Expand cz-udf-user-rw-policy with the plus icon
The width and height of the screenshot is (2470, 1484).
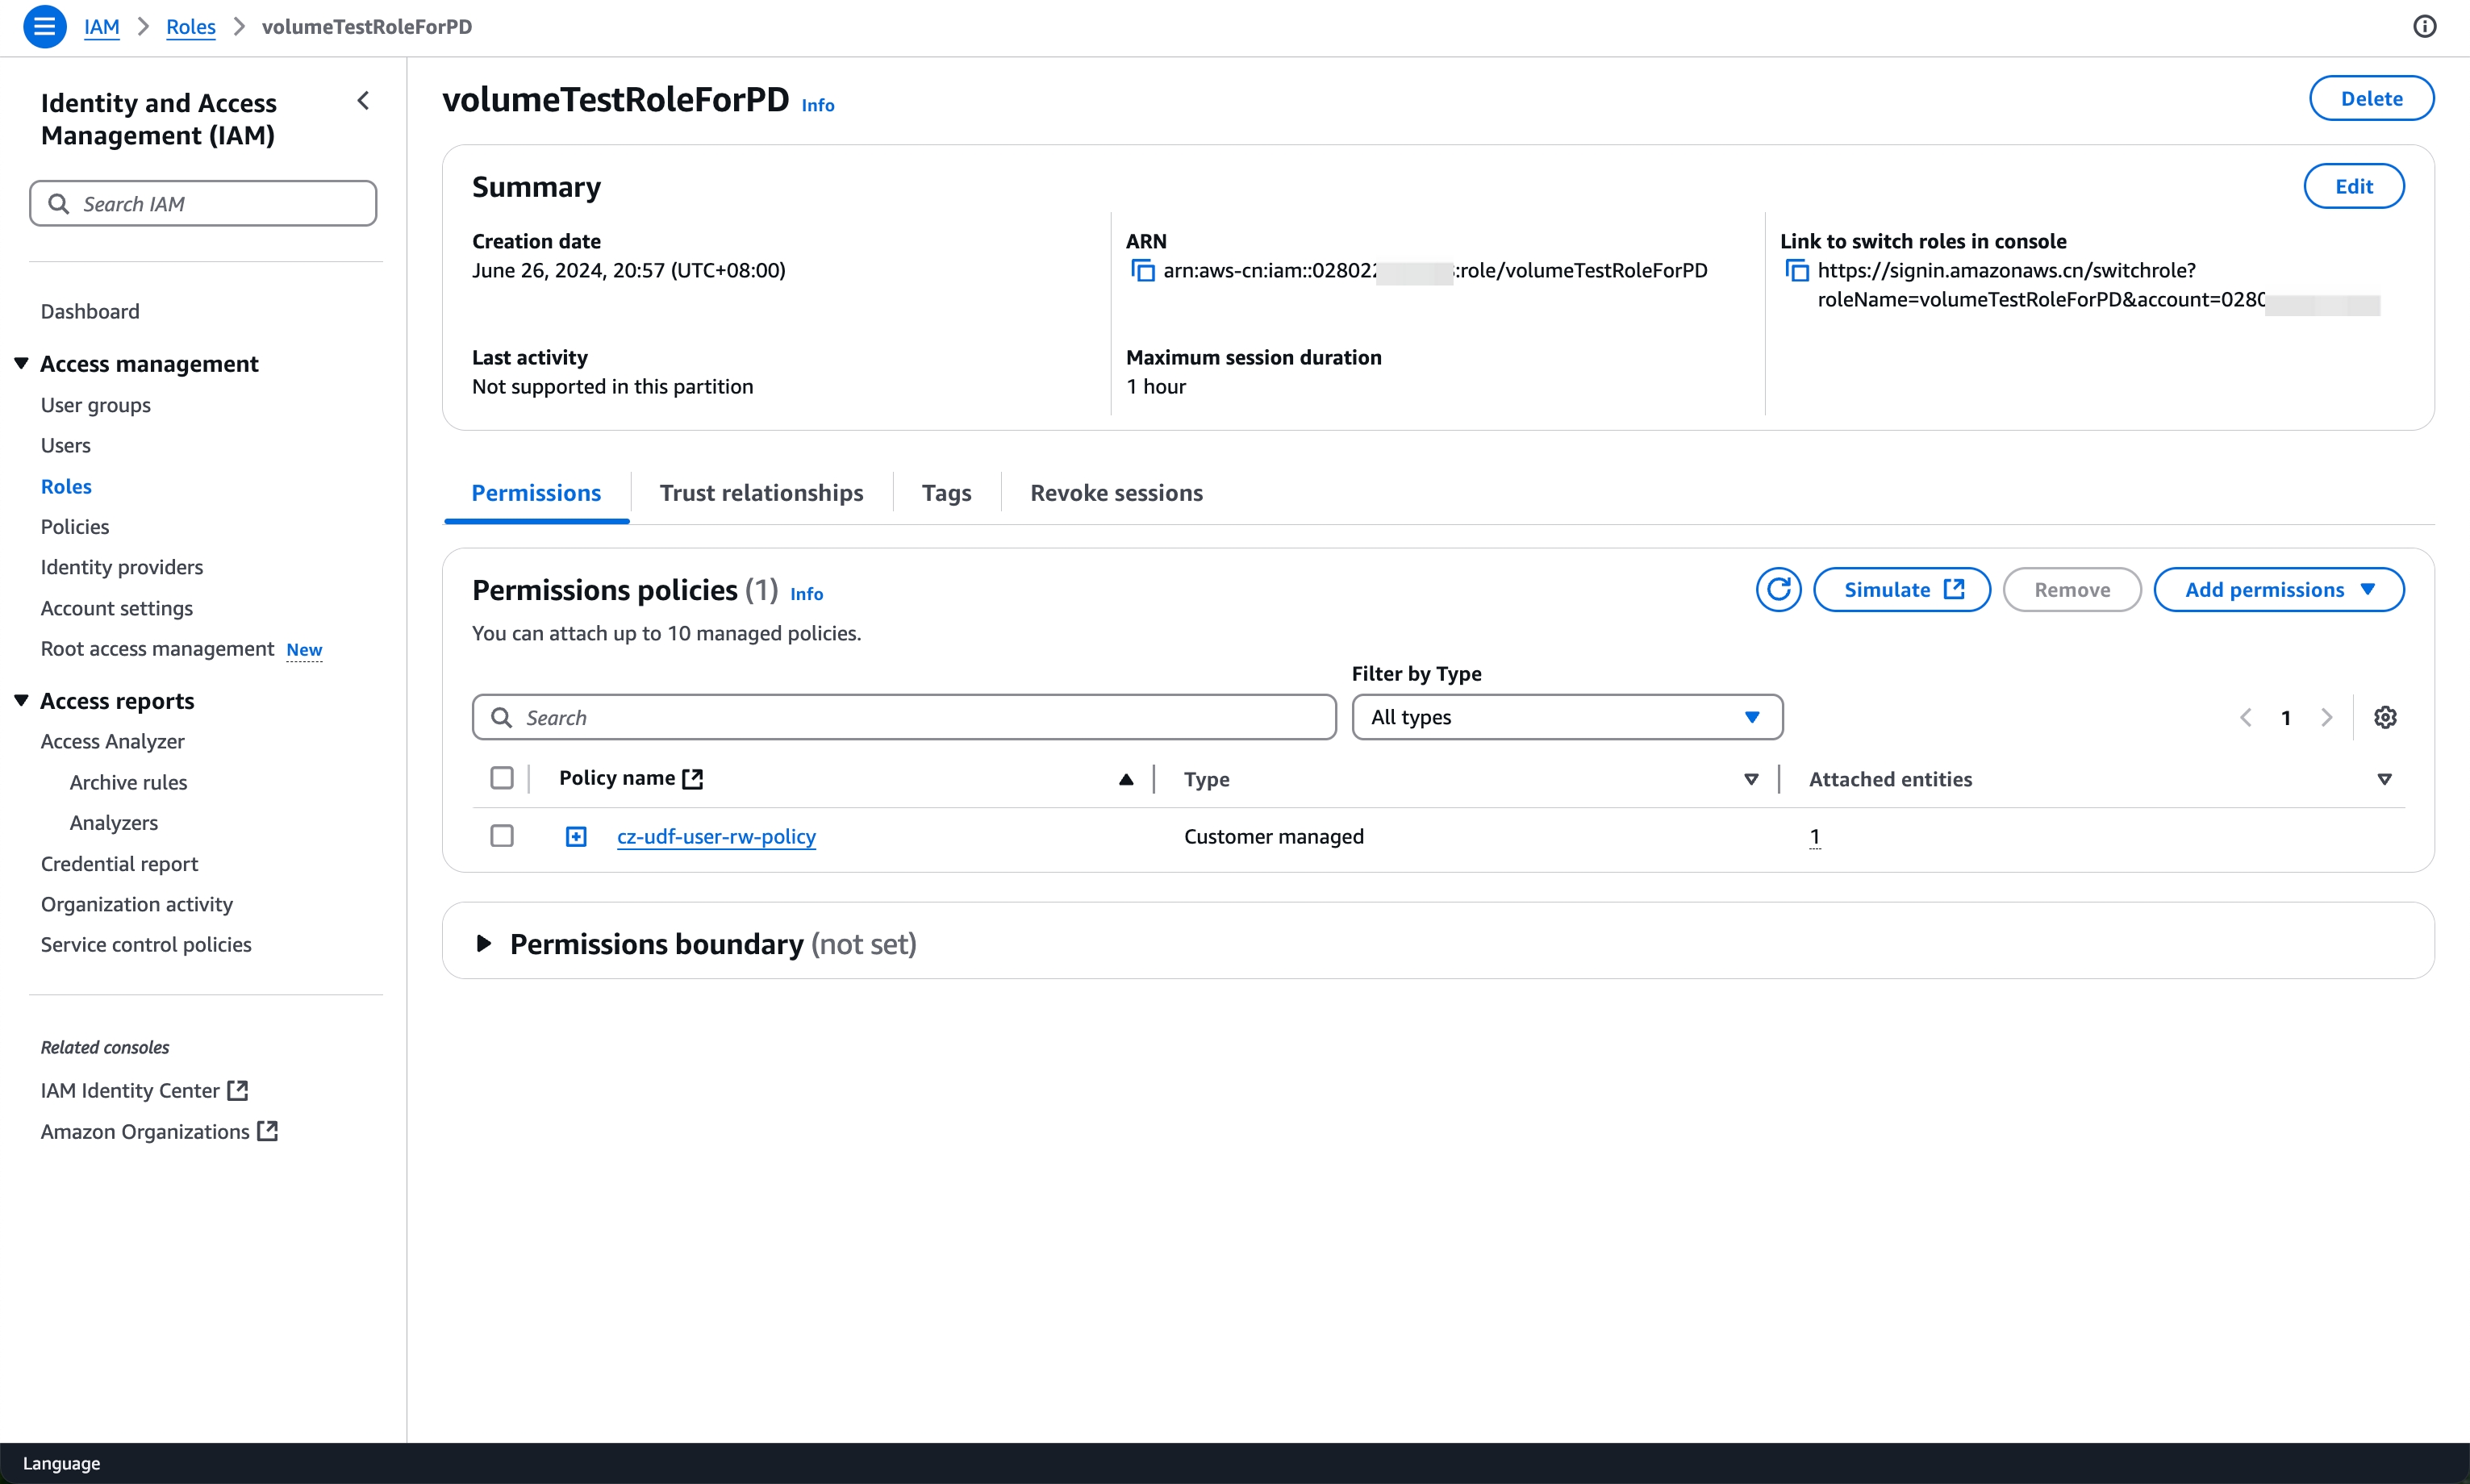click(576, 837)
